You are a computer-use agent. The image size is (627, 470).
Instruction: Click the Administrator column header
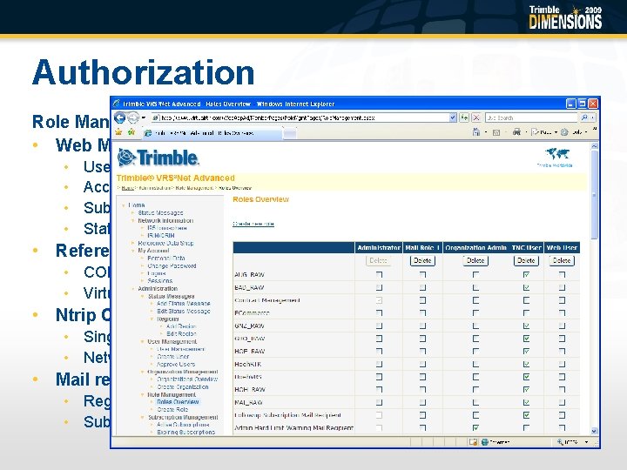coord(378,248)
